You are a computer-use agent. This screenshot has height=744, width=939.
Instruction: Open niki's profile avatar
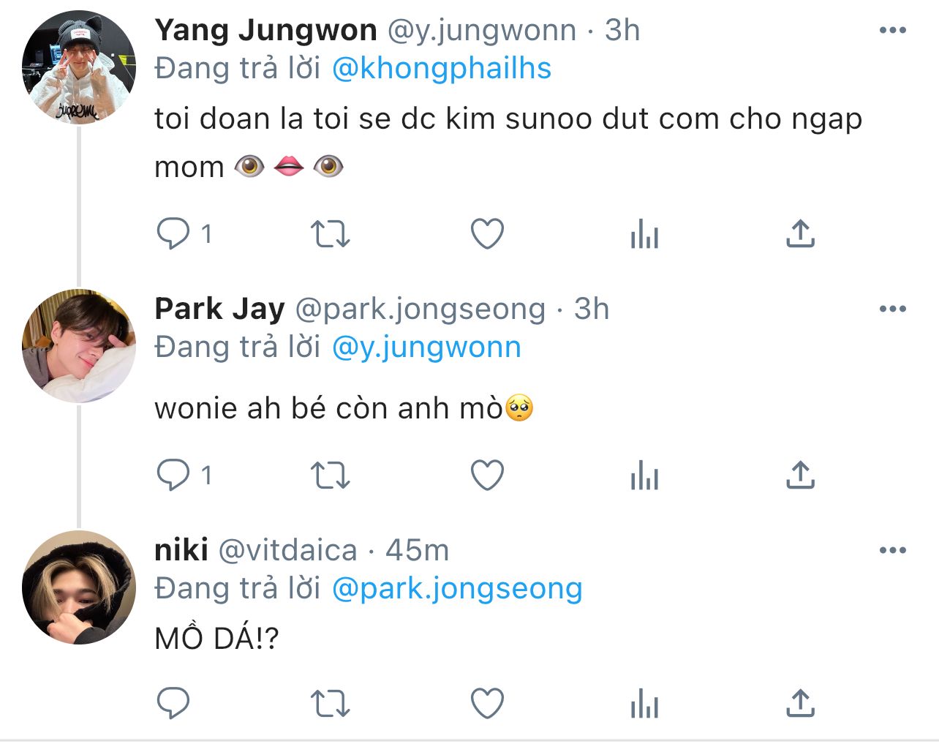(79, 587)
